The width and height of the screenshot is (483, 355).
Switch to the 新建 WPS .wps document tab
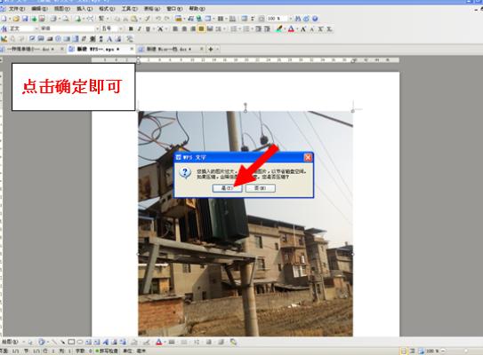101,49
